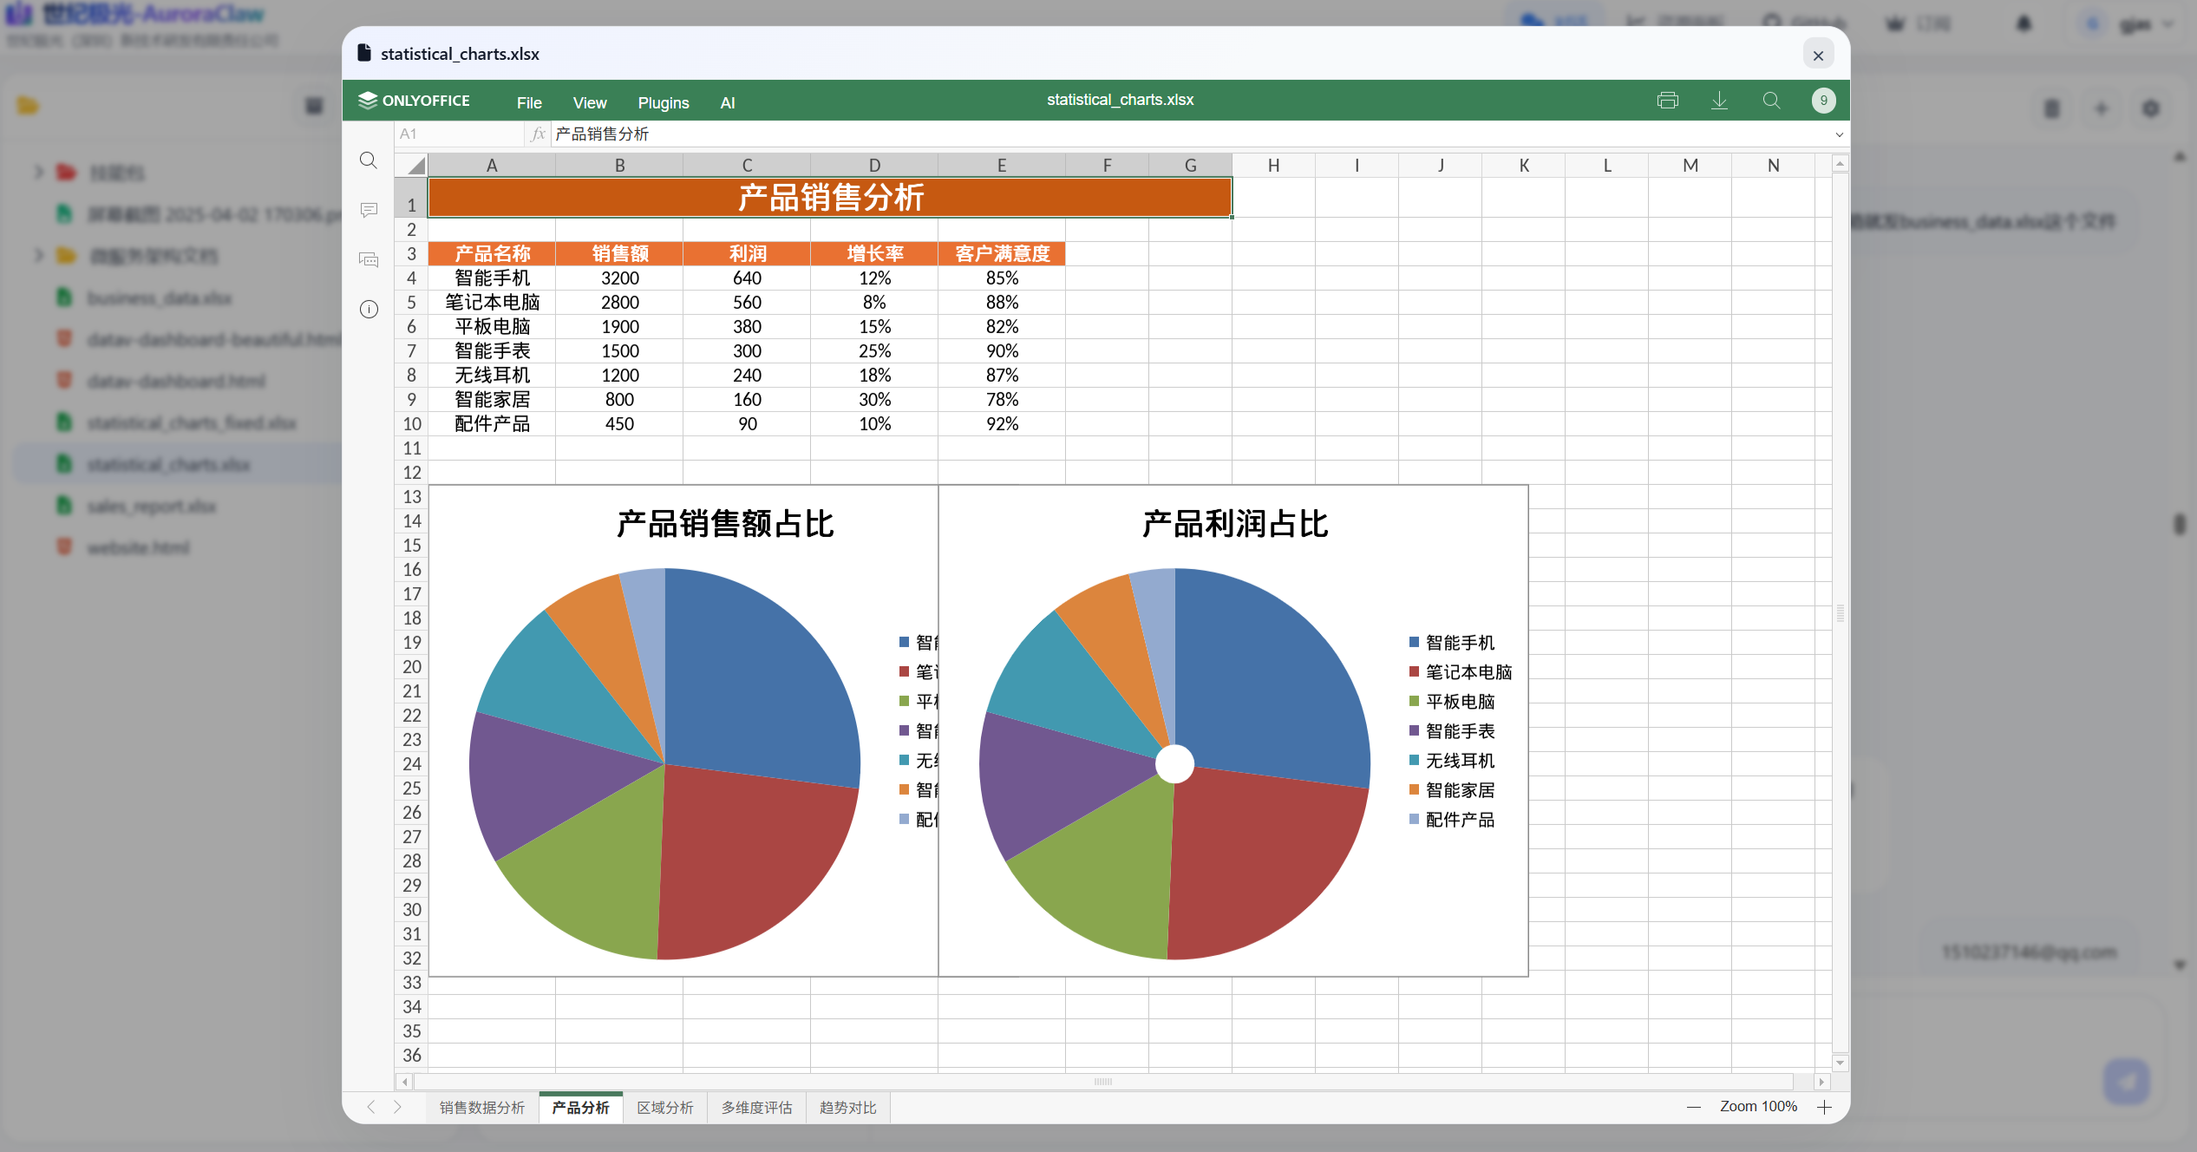View file info via the sidebar info icon
The height and width of the screenshot is (1152, 2197).
coord(369,309)
